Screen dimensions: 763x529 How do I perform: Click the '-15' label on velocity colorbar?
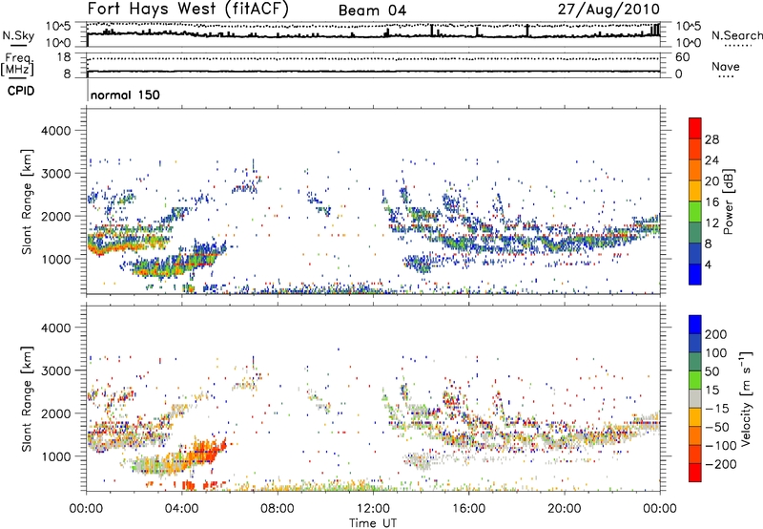tap(717, 409)
